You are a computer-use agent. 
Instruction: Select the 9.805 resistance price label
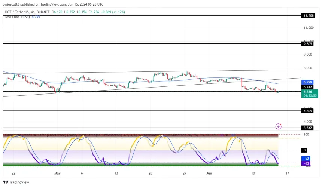[309, 43]
